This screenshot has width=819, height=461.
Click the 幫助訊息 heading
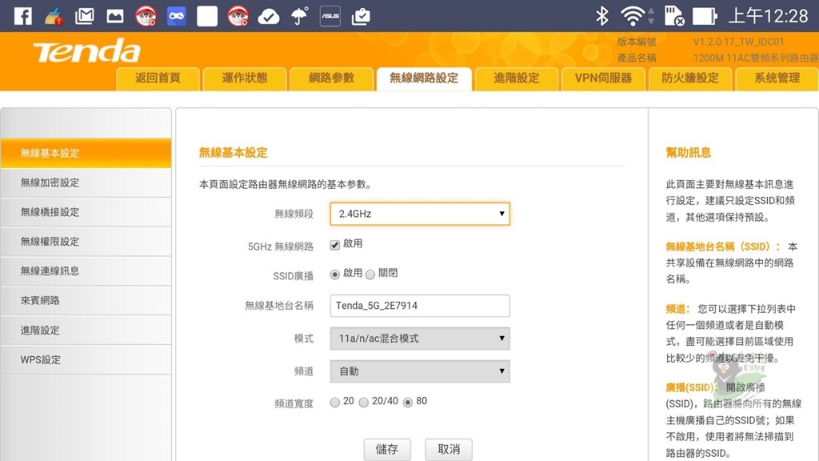689,153
